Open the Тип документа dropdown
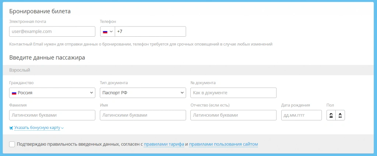The height and width of the screenshot is (156, 377). click(143, 93)
